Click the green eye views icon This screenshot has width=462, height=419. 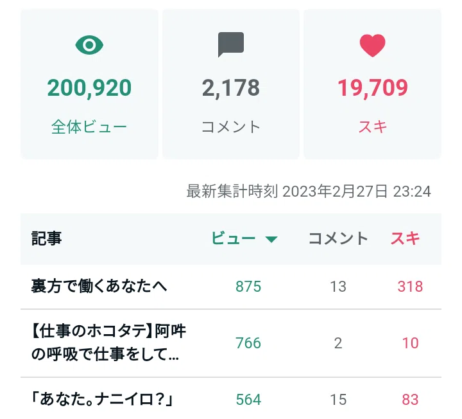(89, 45)
